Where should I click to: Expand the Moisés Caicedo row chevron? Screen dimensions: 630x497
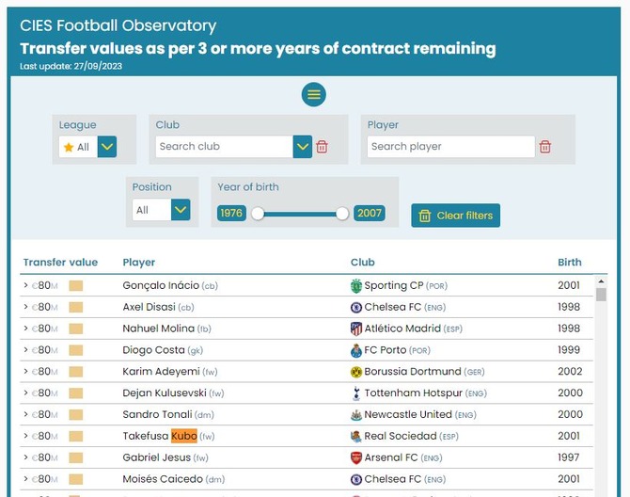[25, 479]
